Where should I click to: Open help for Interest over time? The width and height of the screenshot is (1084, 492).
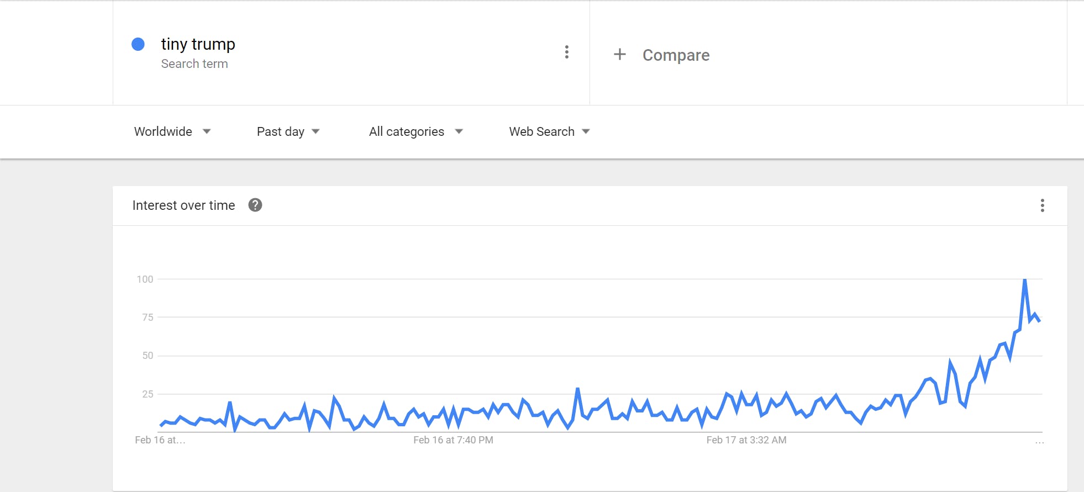(x=255, y=205)
